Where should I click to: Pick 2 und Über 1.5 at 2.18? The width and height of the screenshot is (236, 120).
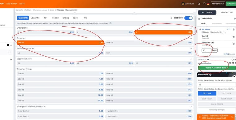pyautogui.click(x=60, y=116)
